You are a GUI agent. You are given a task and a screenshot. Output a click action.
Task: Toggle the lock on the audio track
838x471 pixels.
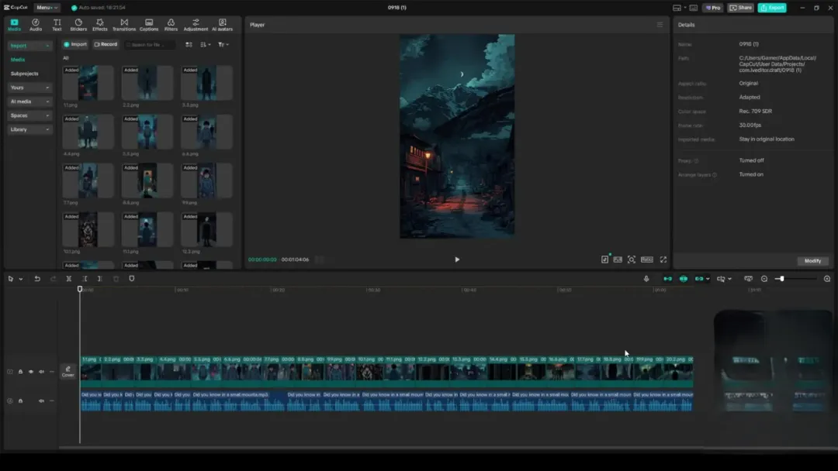point(20,401)
